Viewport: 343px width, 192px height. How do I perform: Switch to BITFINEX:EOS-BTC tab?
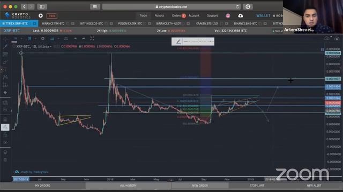(x=92, y=23)
